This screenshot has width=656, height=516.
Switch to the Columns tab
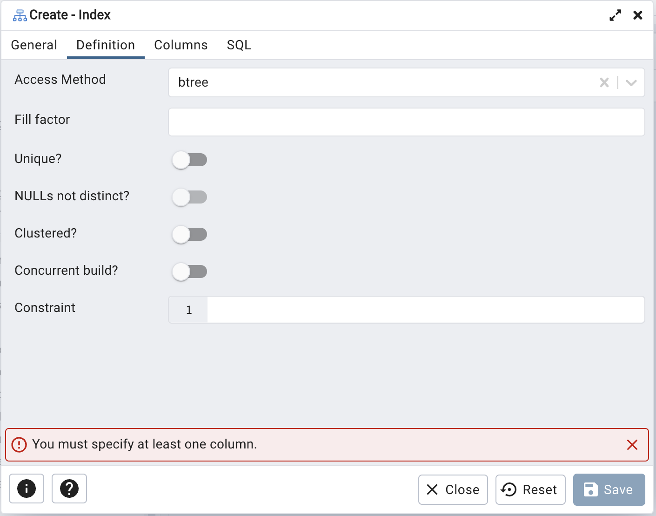[181, 45]
